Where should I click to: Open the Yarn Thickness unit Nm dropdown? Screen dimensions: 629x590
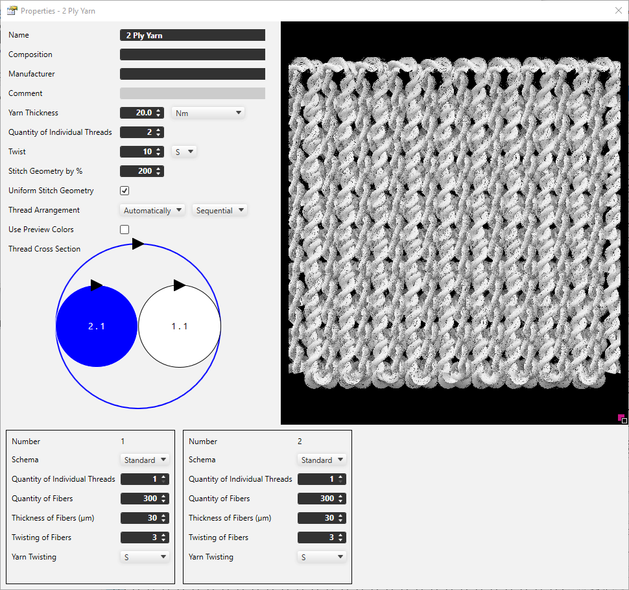208,113
